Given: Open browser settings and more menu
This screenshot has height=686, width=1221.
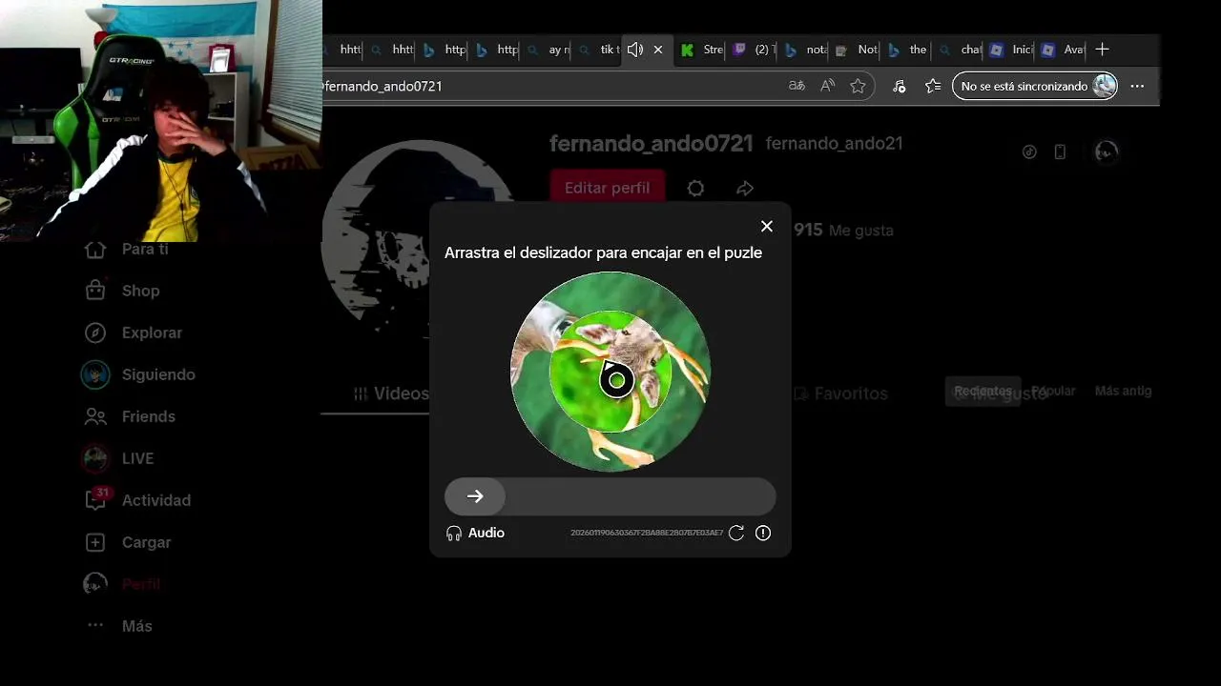Looking at the screenshot, I should (1137, 86).
